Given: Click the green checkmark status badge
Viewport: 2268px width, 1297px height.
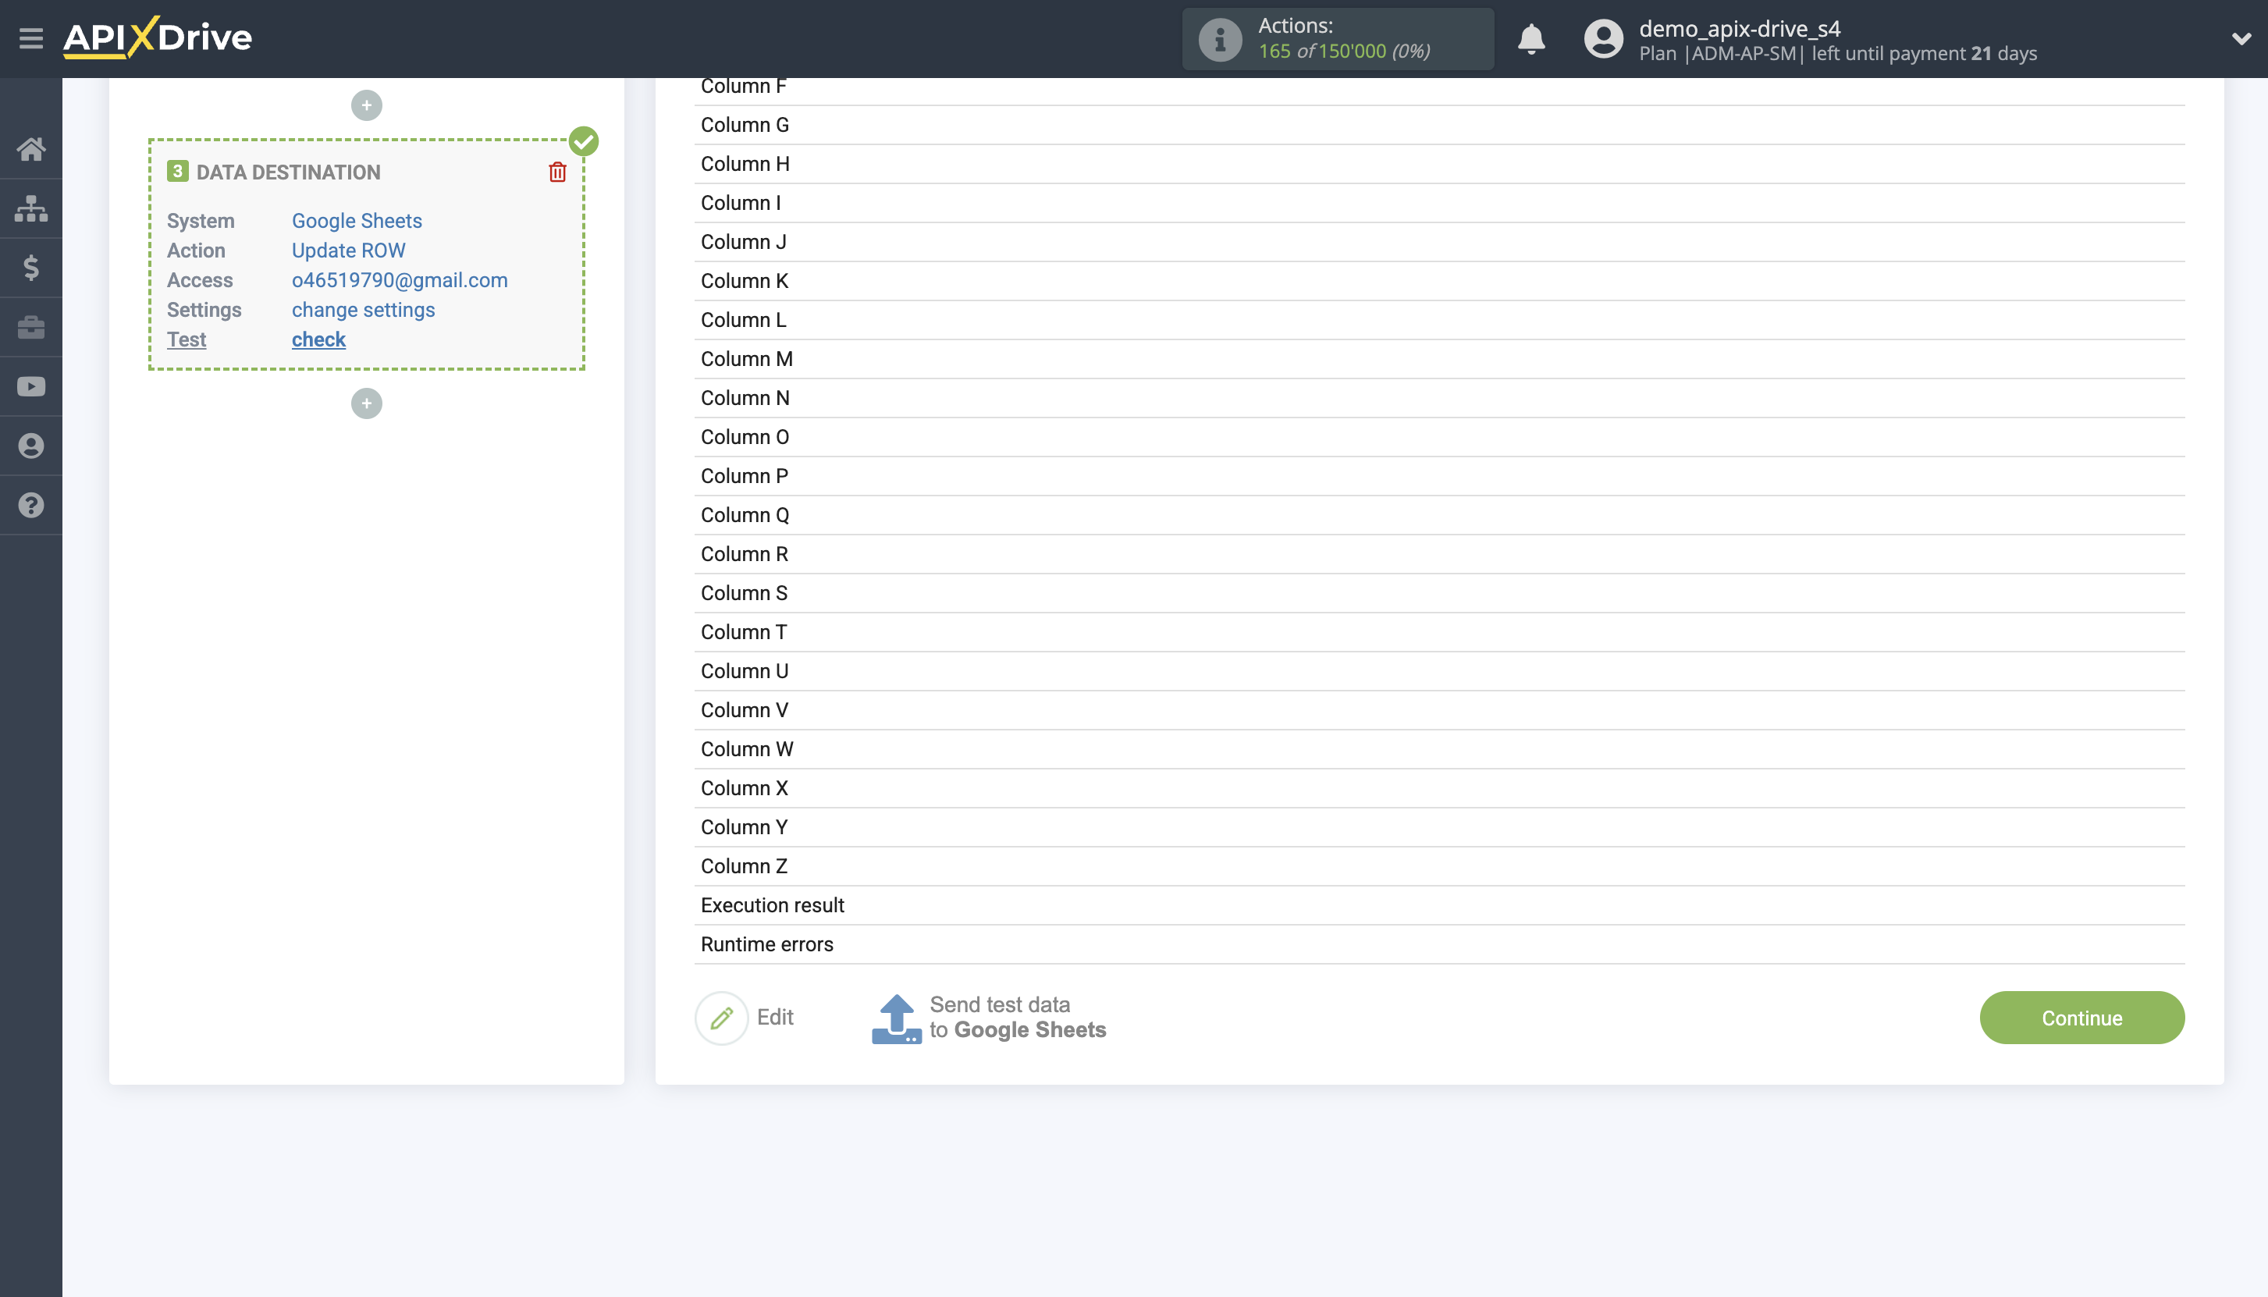Looking at the screenshot, I should point(584,141).
